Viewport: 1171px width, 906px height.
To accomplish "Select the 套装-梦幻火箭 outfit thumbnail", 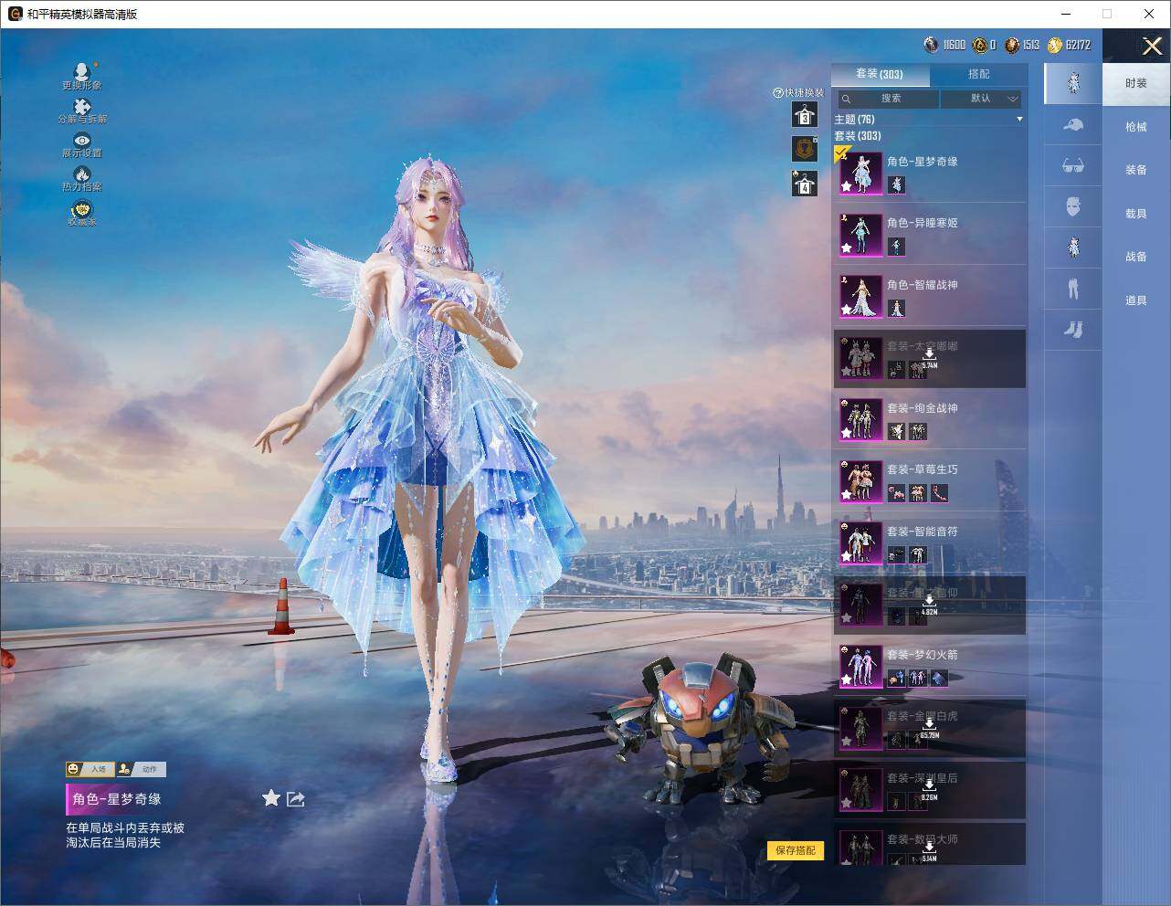I will (x=860, y=666).
